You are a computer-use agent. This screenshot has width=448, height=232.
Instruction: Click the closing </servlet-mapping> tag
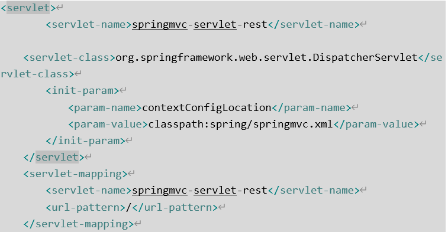coord(79,224)
